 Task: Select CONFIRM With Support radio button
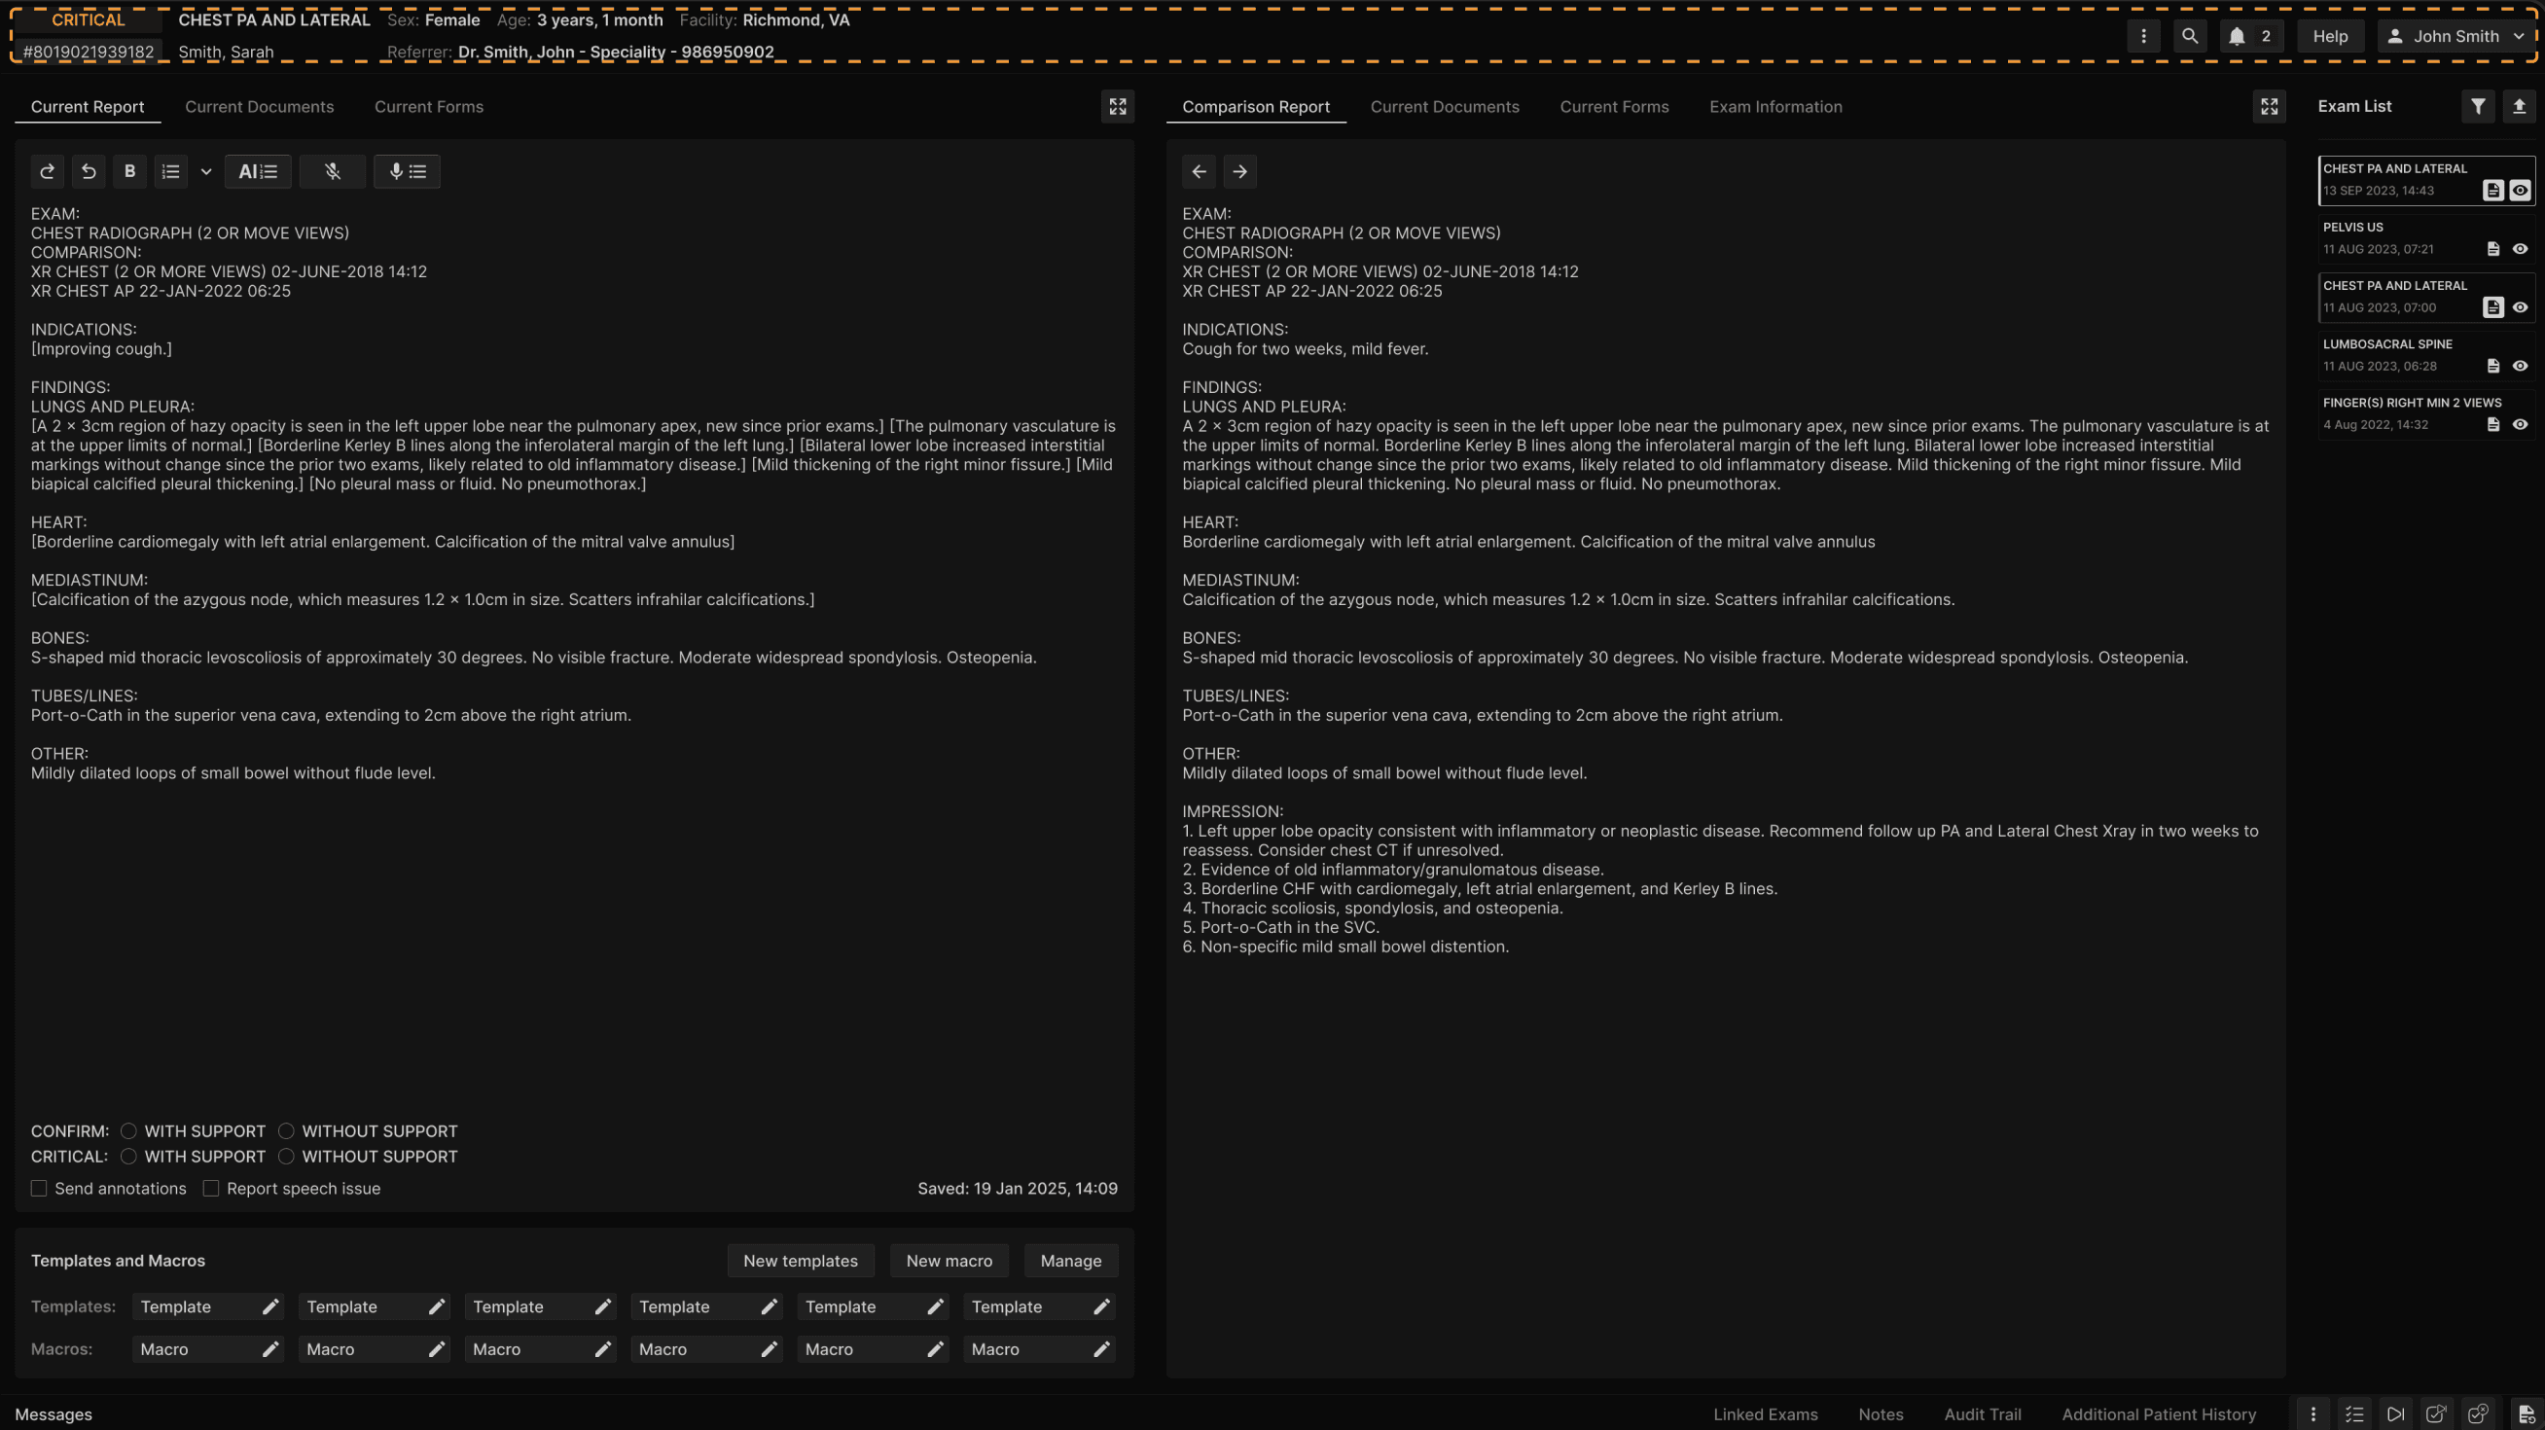[128, 1130]
